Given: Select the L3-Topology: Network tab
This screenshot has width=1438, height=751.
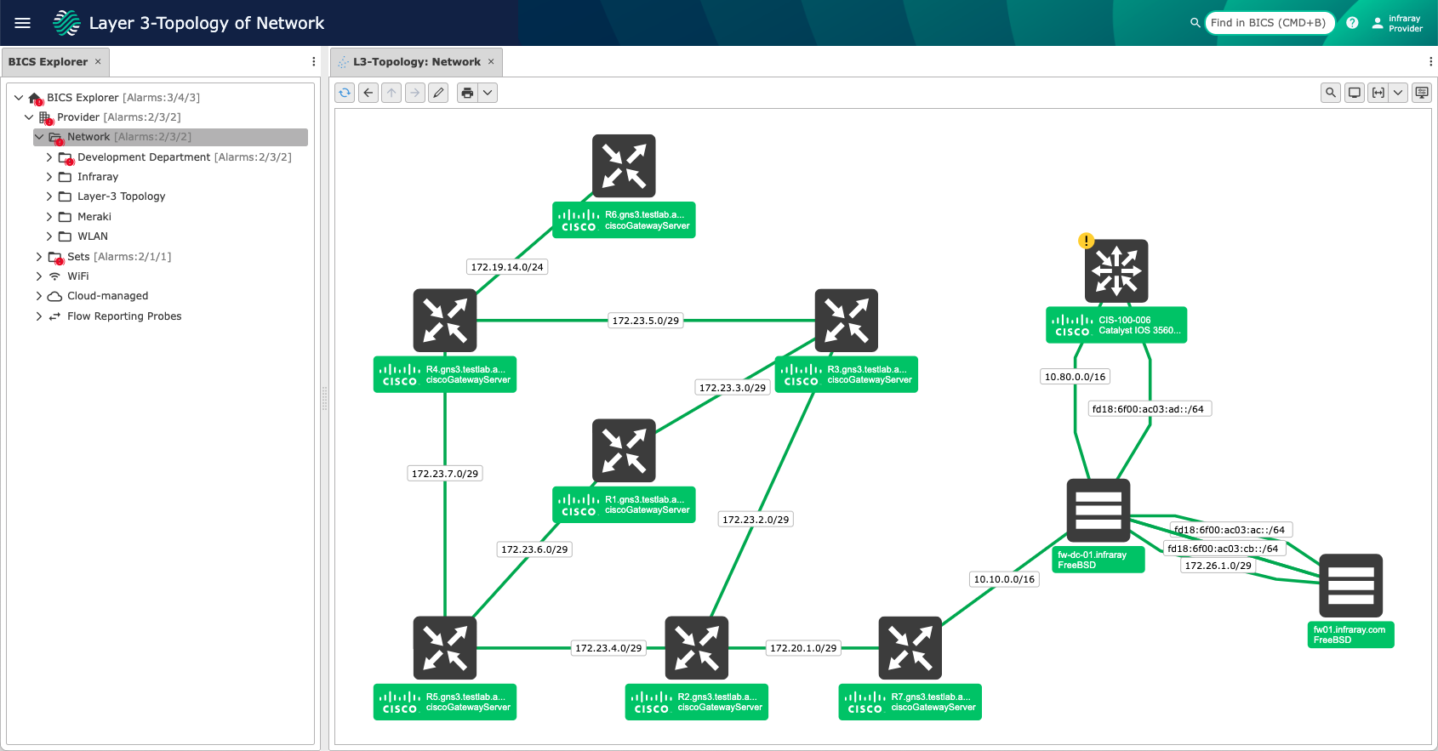Looking at the screenshot, I should [x=417, y=62].
